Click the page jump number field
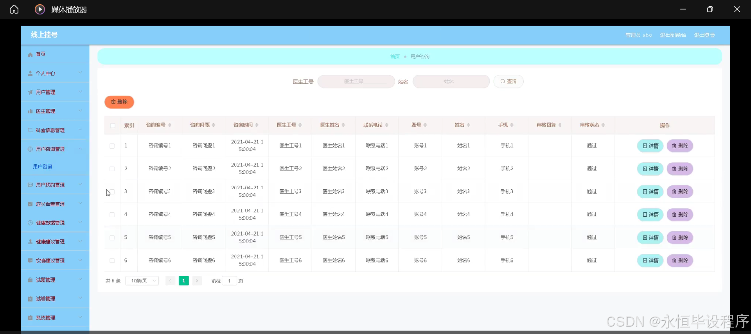The image size is (751, 334). pyautogui.click(x=230, y=281)
